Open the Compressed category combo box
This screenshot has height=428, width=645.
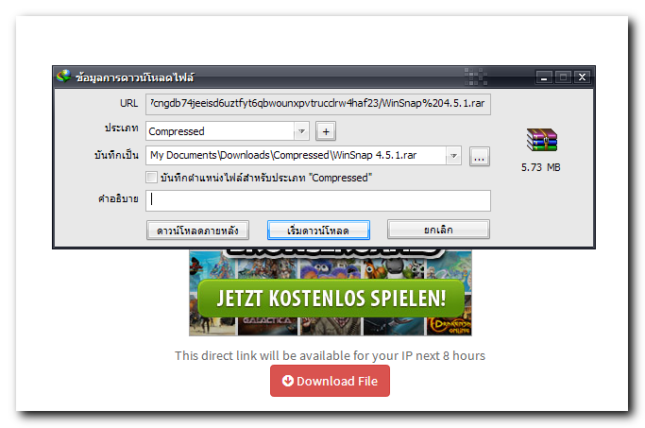click(228, 131)
